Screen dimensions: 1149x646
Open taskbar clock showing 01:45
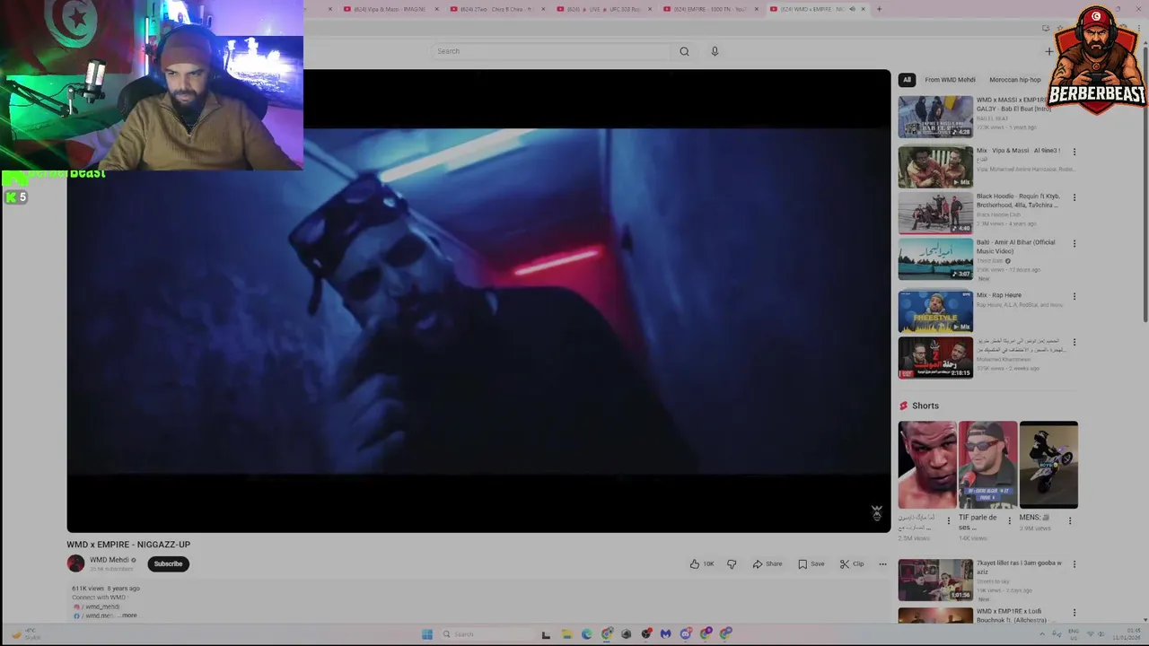click(1127, 635)
